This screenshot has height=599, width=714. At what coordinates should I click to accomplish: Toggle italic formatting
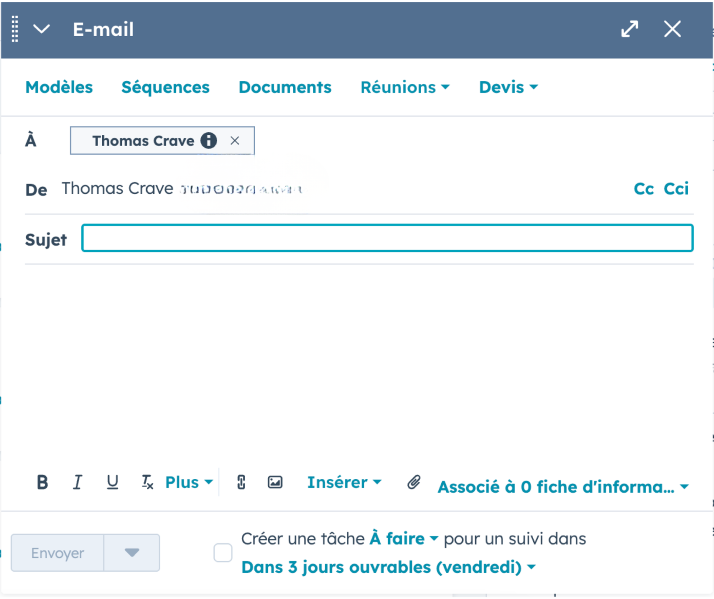click(77, 482)
